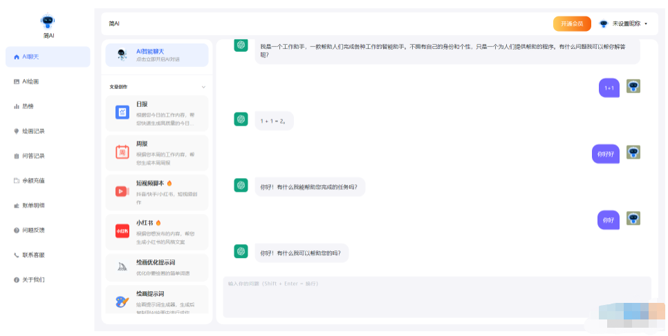Click the 联系客服 phone entry
Image resolution: width=668 pixels, height=336 pixels.
[33, 255]
